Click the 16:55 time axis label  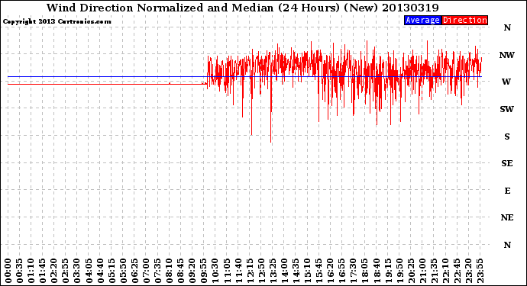pyautogui.click(x=342, y=271)
